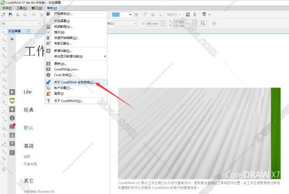Image resolution: width=289 pixels, height=194 pixels.
Task: Select the Lite workspace option
Action: [28, 92]
